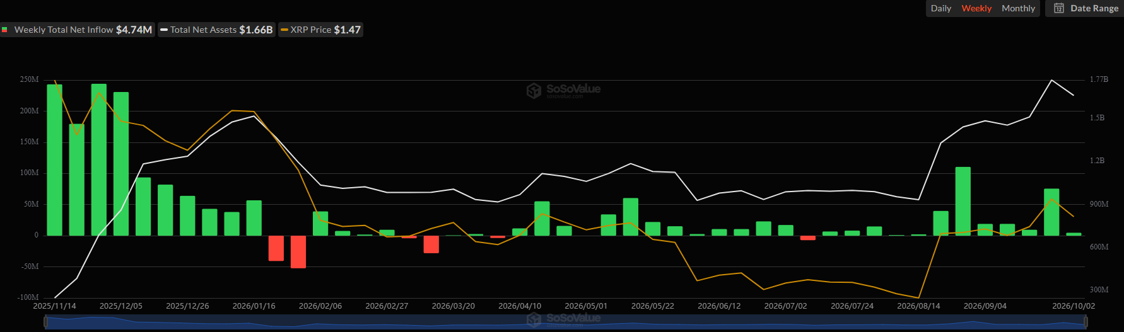
Task: Select green inflow bar for 2025/12/05
Action: [x=121, y=164]
